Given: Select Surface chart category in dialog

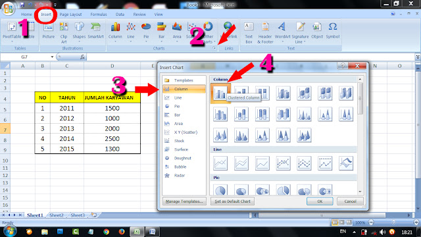Looking at the screenshot, I should 184,149.
